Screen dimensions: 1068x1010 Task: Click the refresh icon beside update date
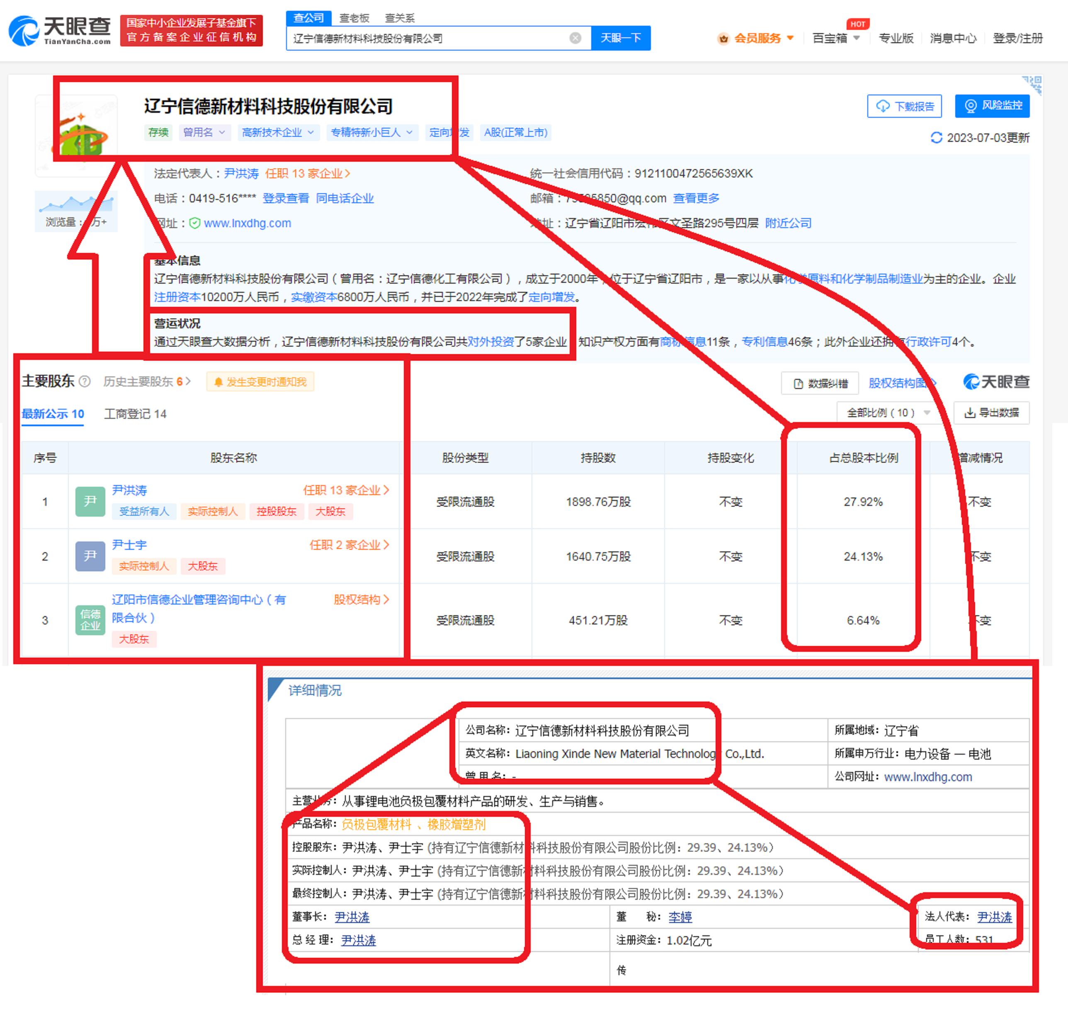point(936,138)
